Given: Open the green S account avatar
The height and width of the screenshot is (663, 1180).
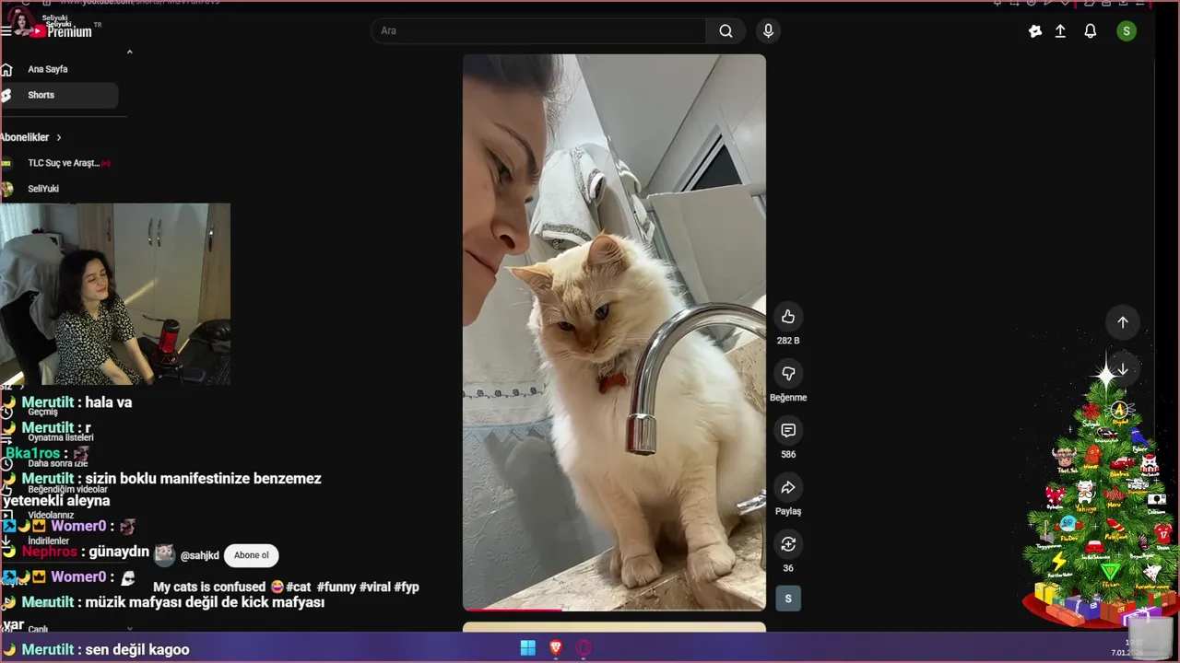Looking at the screenshot, I should tap(1126, 31).
